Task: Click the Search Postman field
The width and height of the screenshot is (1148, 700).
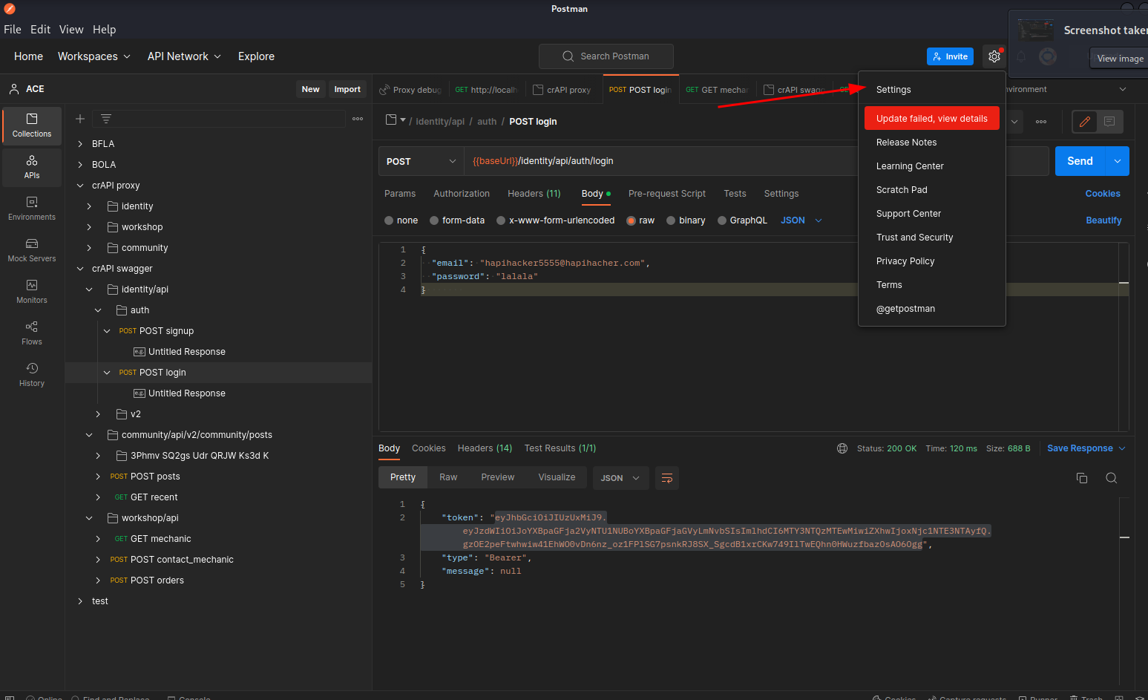Action: pos(606,56)
